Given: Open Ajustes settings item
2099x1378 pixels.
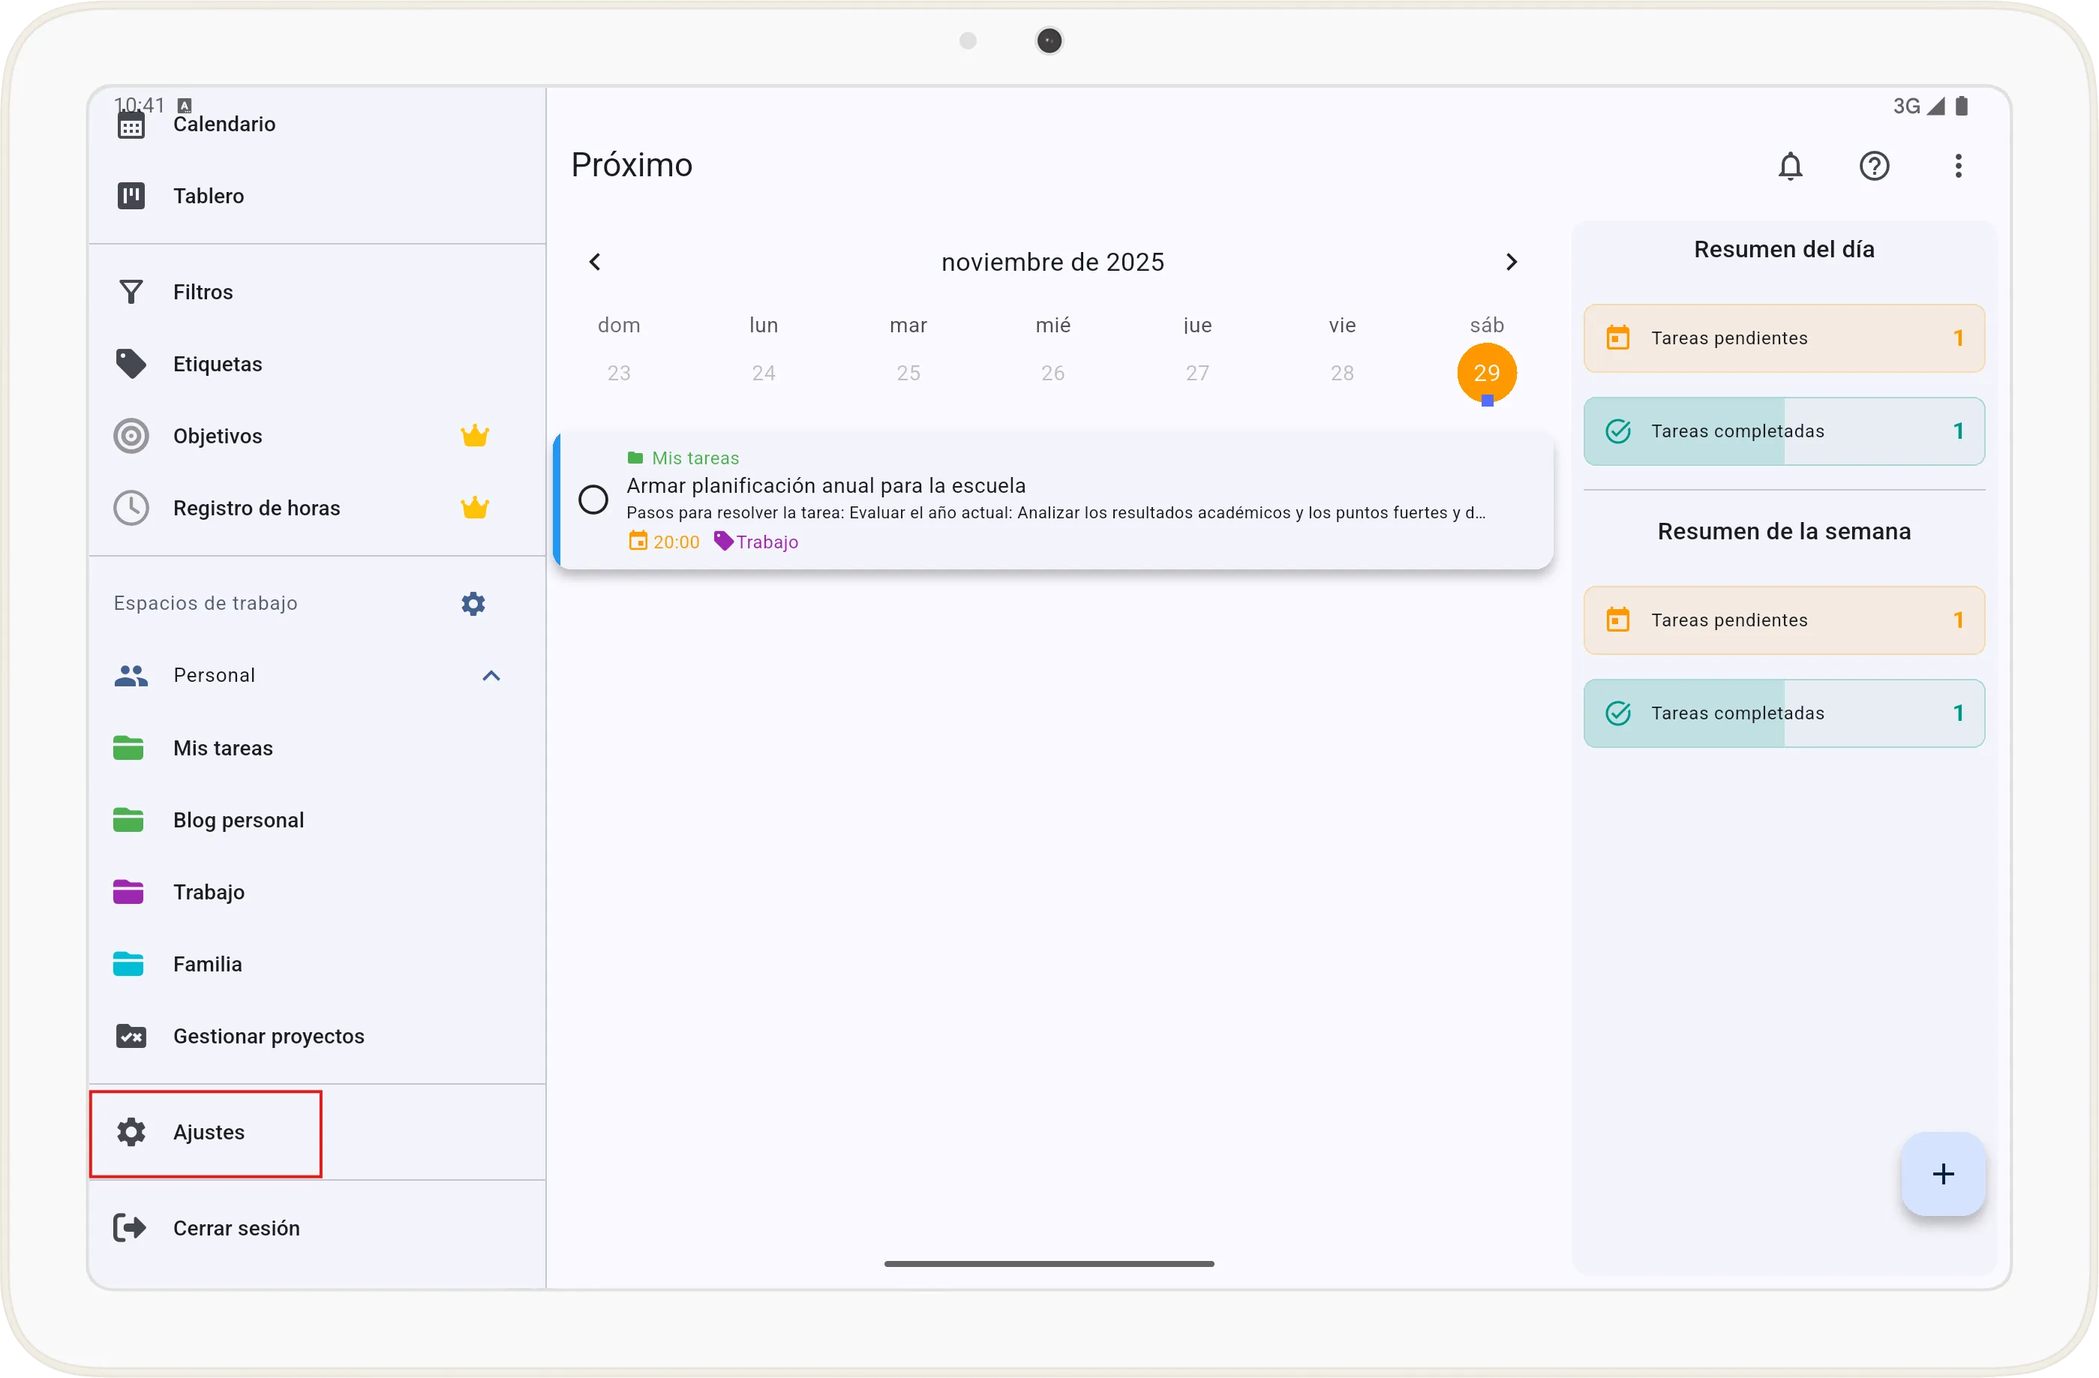Looking at the screenshot, I should coord(208,1132).
